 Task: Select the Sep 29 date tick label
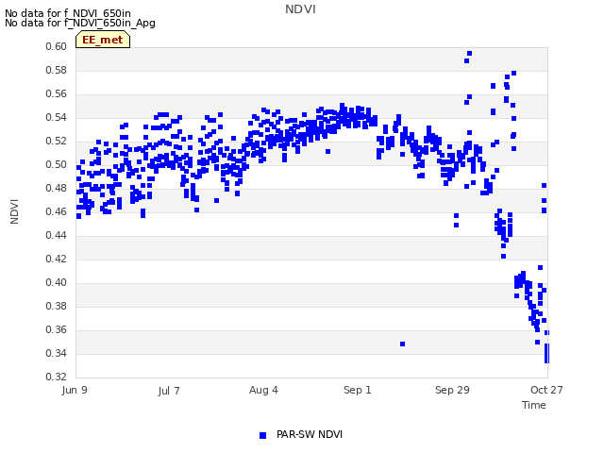[452, 390]
